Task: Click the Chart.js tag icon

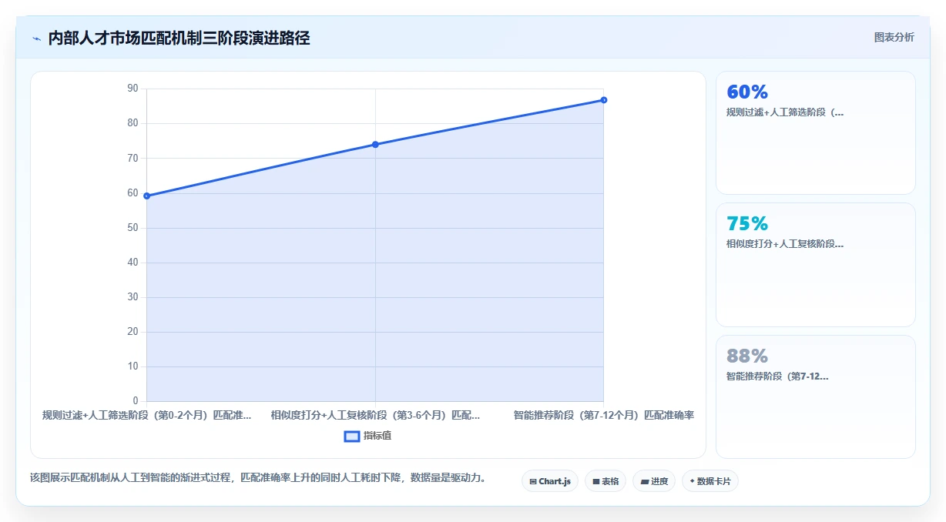Action: coord(533,481)
